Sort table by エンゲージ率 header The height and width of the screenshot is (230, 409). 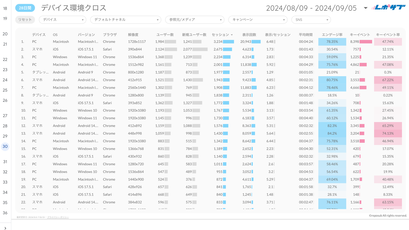point(332,35)
